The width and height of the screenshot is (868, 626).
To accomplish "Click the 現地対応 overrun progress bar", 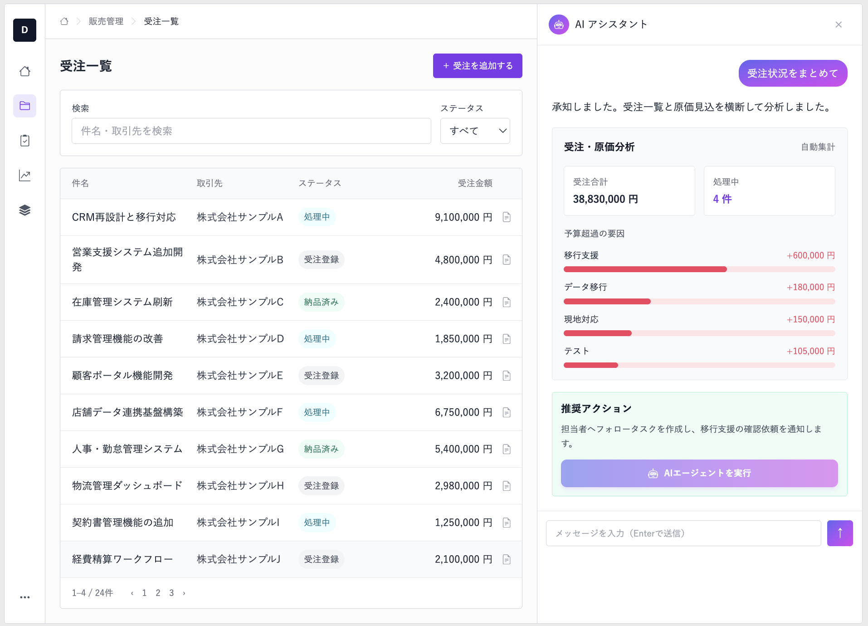I will click(699, 333).
